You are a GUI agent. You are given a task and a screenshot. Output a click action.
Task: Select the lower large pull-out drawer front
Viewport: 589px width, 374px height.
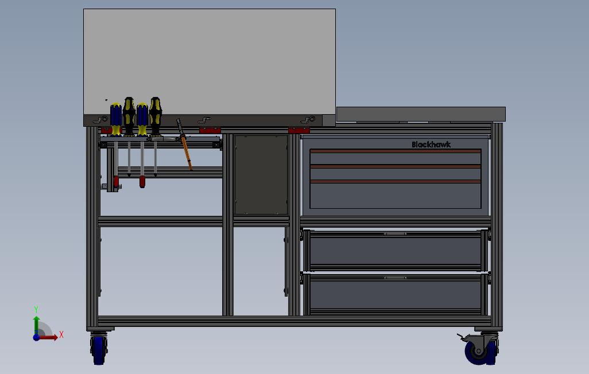click(395, 295)
